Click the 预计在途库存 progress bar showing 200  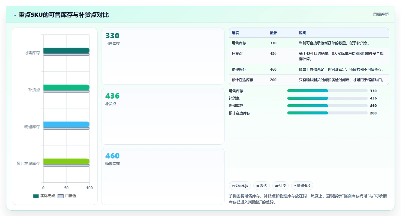click(327, 113)
